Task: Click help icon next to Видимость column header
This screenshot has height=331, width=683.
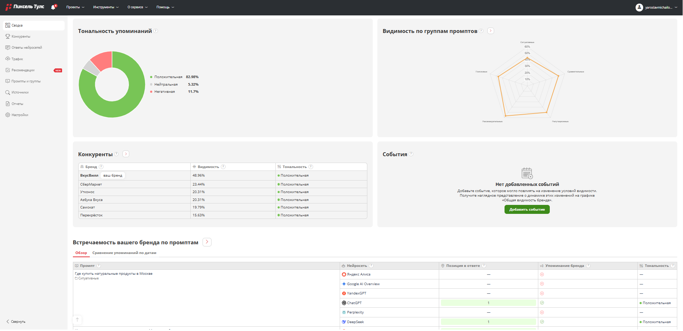Action: 223,167
